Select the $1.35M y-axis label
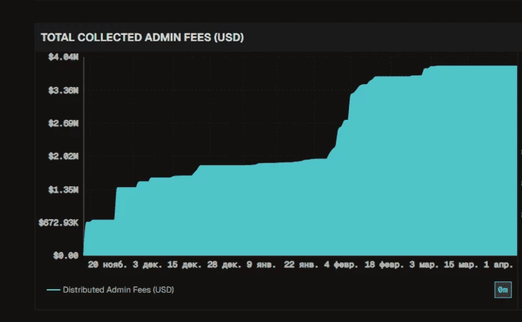This screenshot has height=322, width=522. 64,190
